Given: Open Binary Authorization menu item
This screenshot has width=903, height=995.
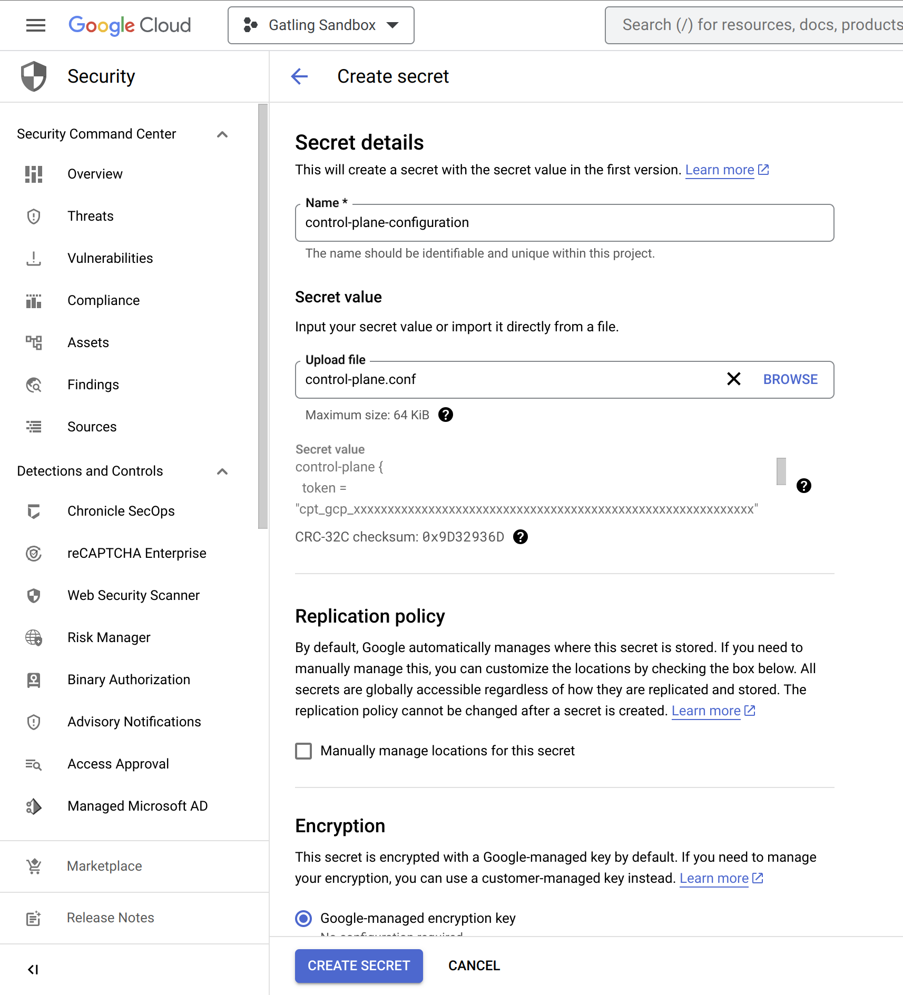Looking at the screenshot, I should click(x=129, y=679).
